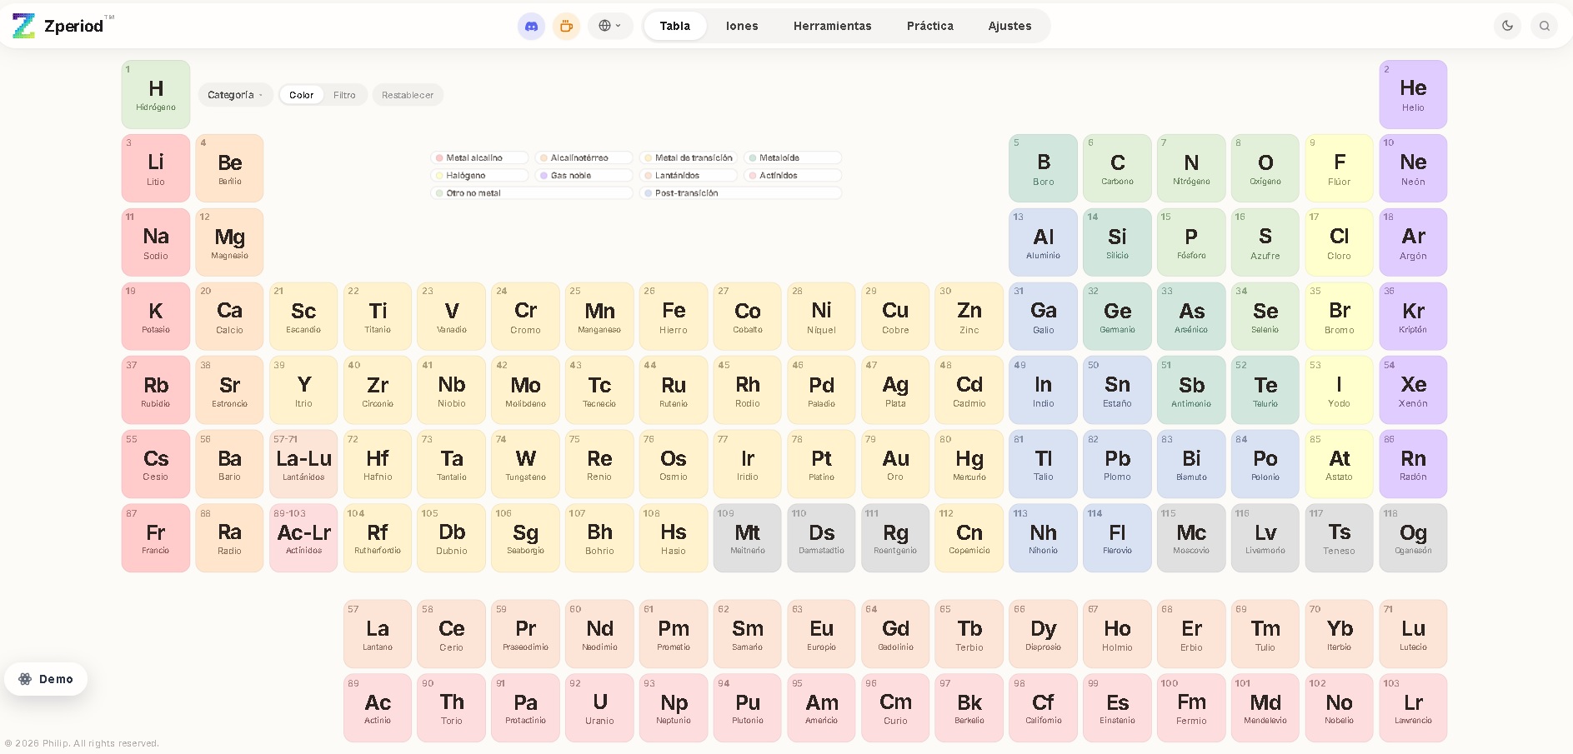Select the Cloro element tile
The image size is (1573, 754).
point(1339,242)
